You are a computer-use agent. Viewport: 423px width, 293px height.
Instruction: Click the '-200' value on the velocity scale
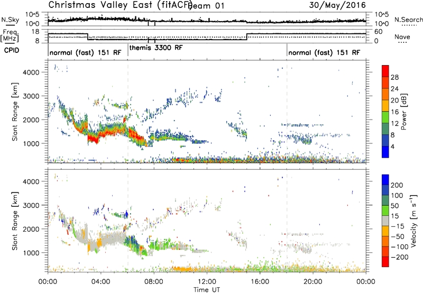[400, 257]
